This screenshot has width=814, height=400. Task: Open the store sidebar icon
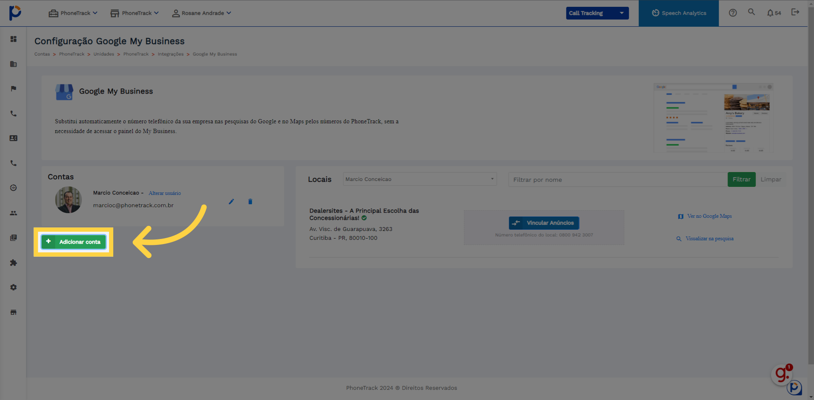14,312
